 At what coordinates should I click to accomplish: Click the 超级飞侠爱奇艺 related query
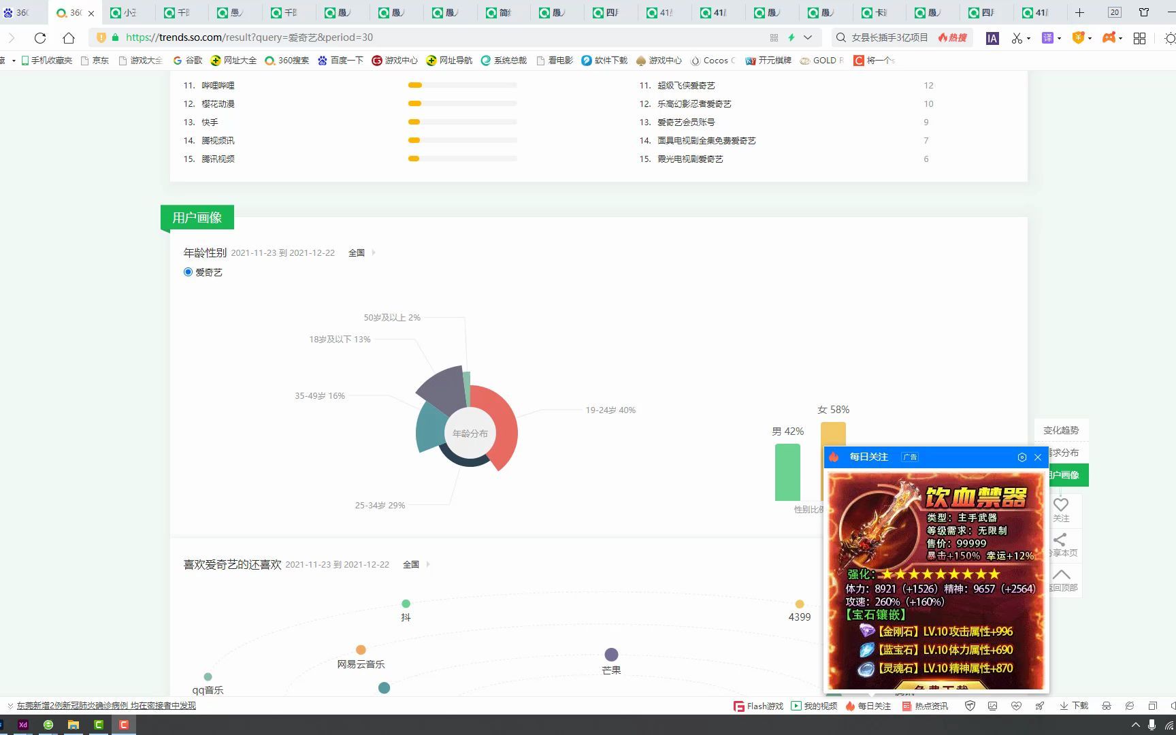[x=686, y=85]
